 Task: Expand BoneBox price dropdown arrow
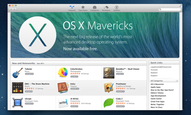(123, 74)
